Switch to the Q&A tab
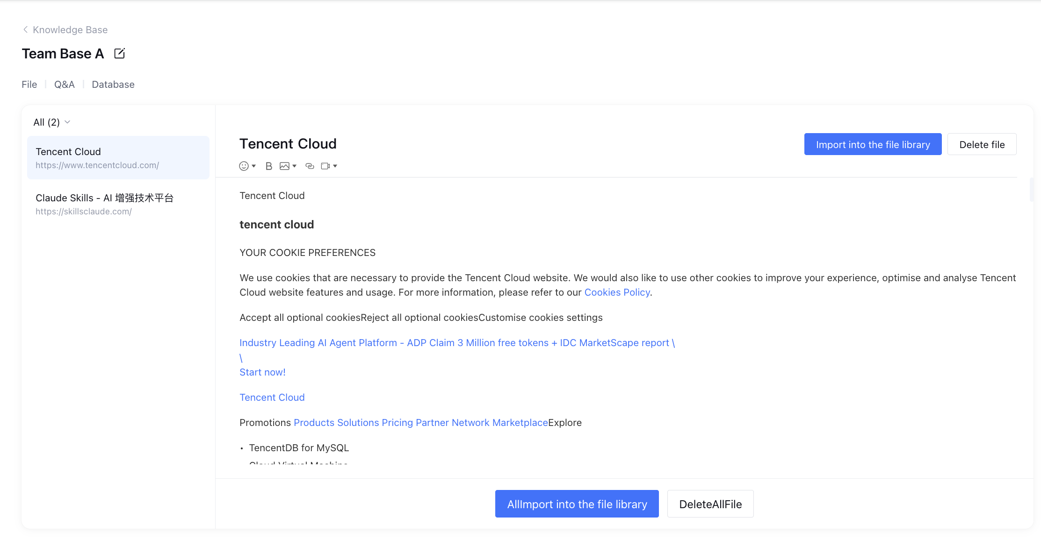The height and width of the screenshot is (539, 1041). click(64, 85)
